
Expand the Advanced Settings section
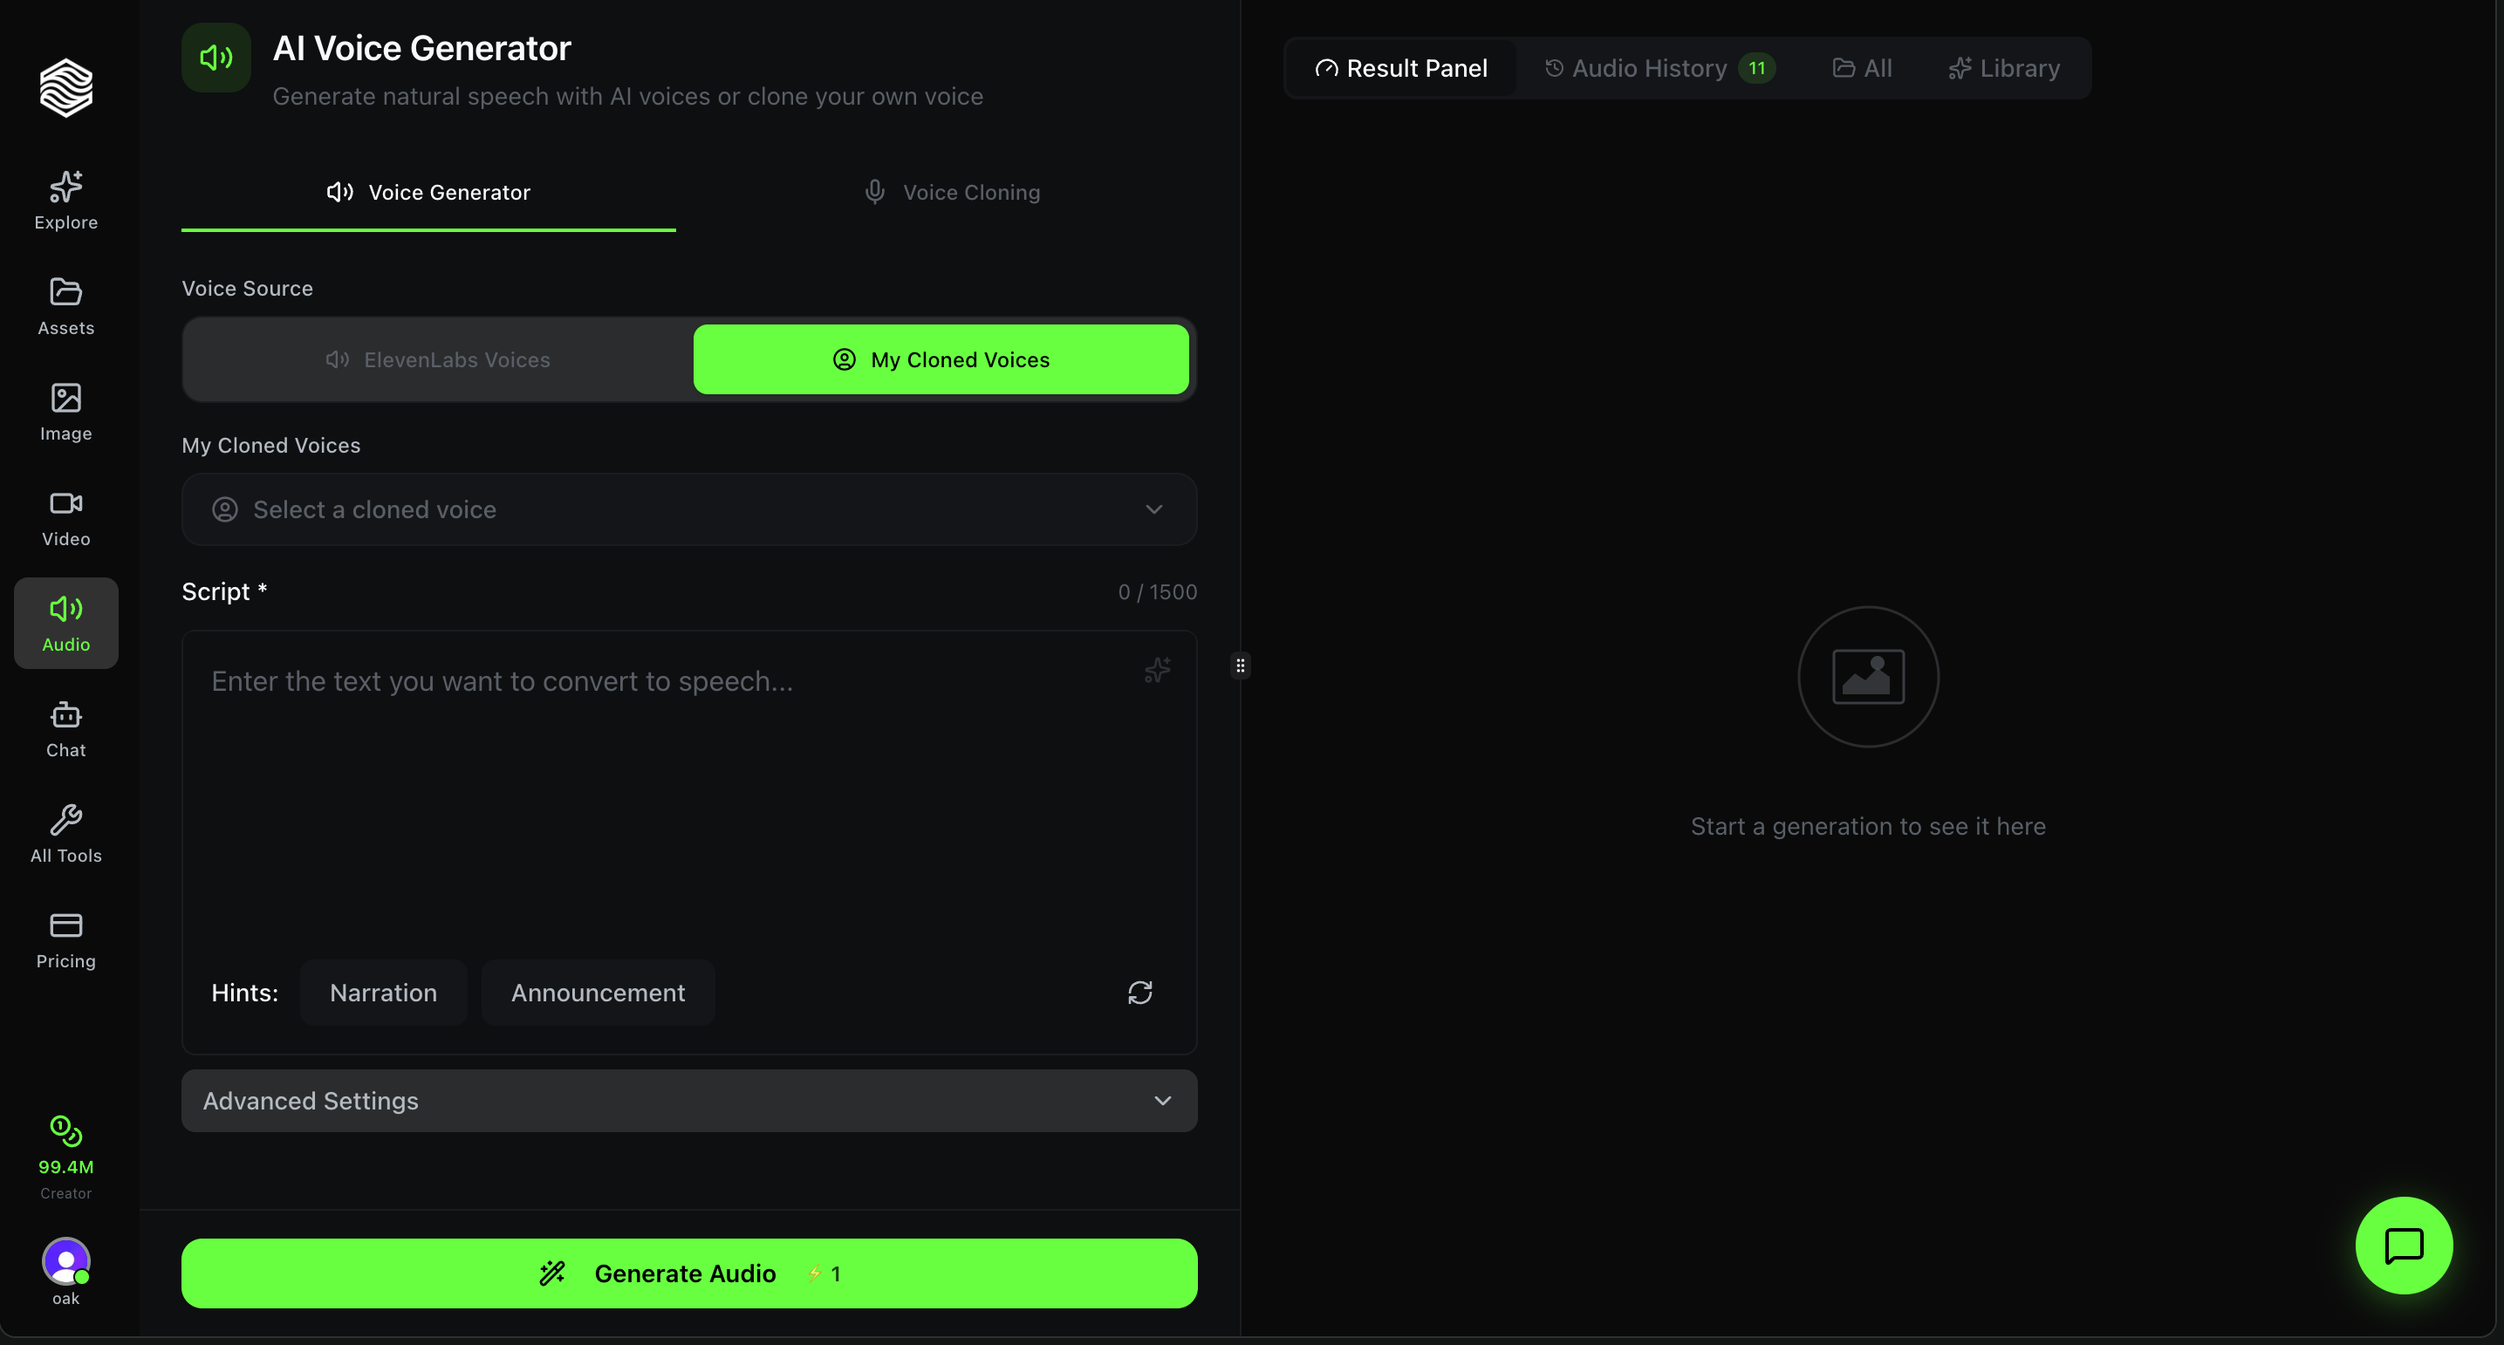pyautogui.click(x=688, y=1100)
